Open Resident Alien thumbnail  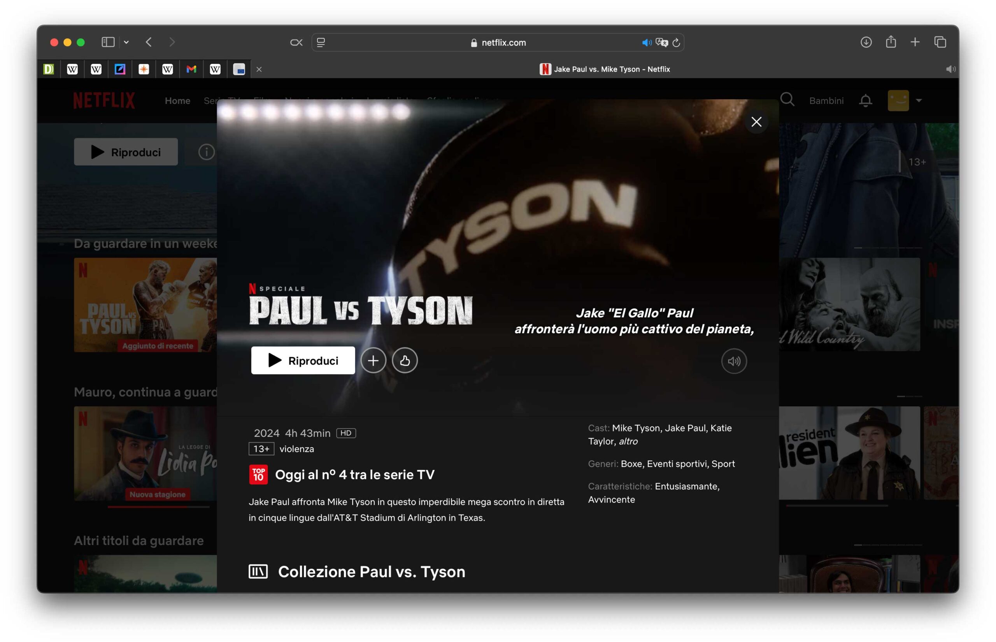[x=849, y=453]
